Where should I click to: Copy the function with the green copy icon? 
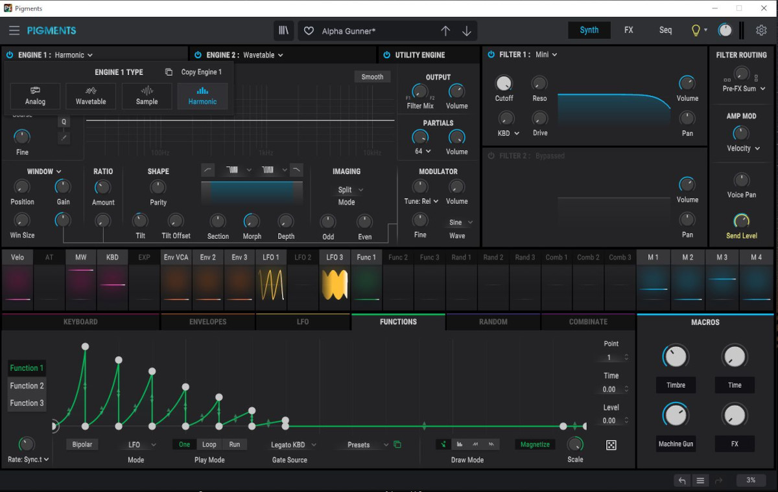pos(397,445)
